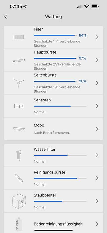Open Hauptbürste details chevron
The image size is (107, 233).
pos(97,60)
